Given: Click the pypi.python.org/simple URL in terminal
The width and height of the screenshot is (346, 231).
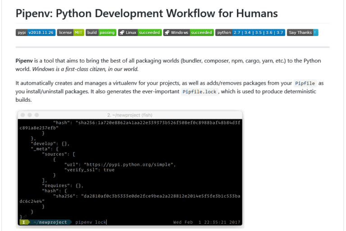Looking at the screenshot, I should coord(129,165).
